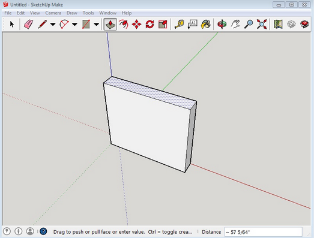Maximize the SketchUp window
This screenshot has width=314, height=238.
292,4
